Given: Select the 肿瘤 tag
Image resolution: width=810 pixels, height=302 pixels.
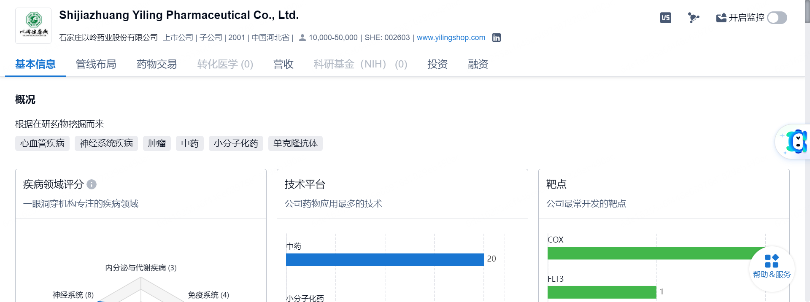Looking at the screenshot, I should click(157, 143).
